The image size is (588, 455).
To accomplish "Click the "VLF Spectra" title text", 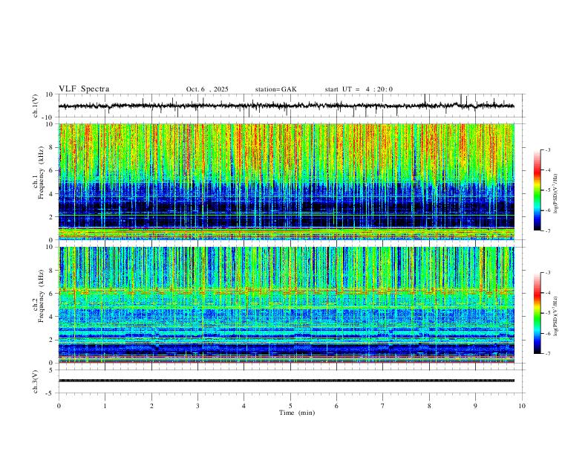I will (x=84, y=89).
